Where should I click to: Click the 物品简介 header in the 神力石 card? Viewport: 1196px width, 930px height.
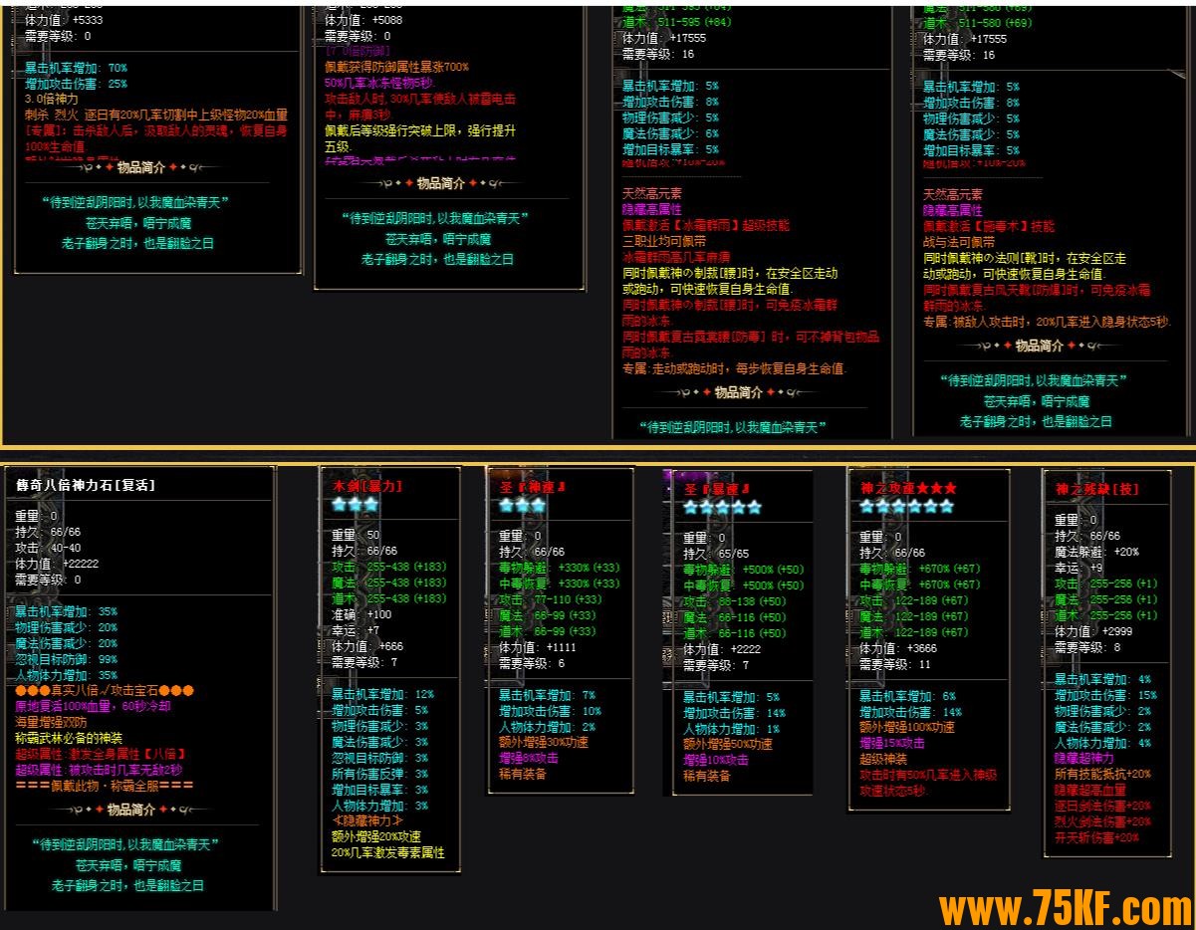[x=131, y=810]
